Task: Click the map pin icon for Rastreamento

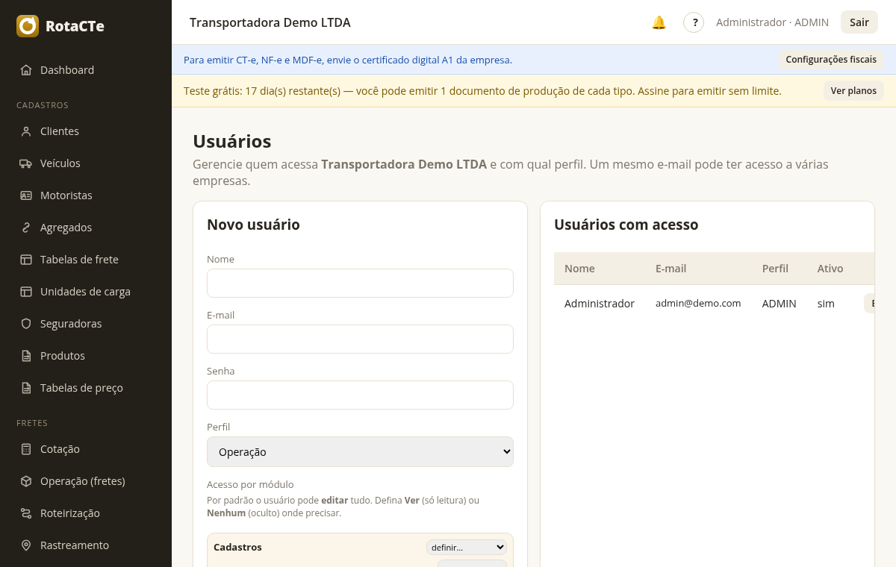Action: (x=26, y=545)
